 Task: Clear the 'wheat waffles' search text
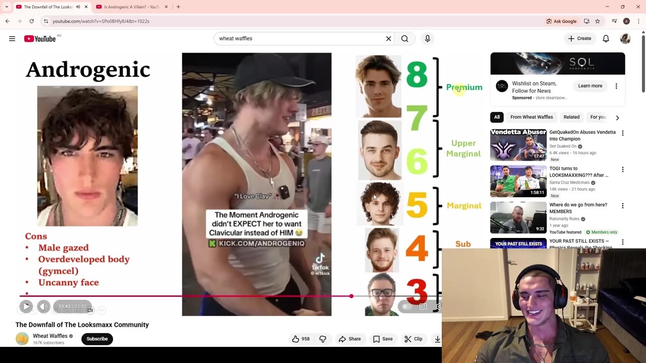click(389, 39)
